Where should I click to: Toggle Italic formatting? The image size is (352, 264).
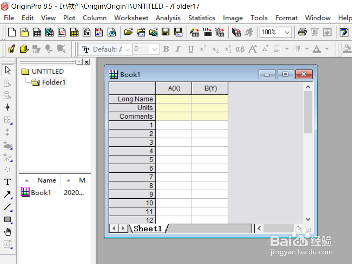(x=178, y=49)
